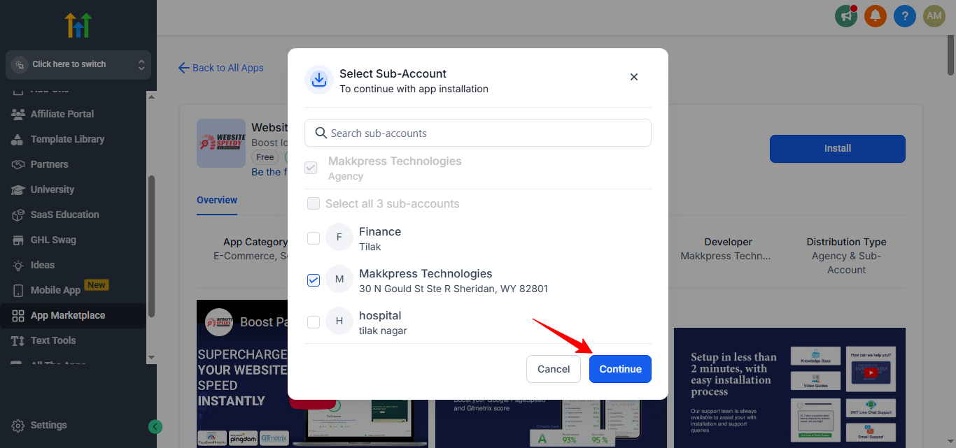Viewport: 956px width, 448px height.
Task: Click the Developer 'Makkpress Techn...' value
Action: coord(726,256)
